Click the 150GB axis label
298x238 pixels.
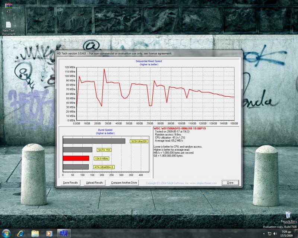(x=234, y=123)
